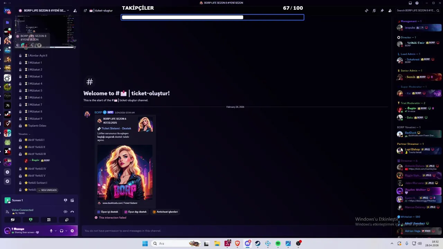The width and height of the screenshot is (443, 249).
Task: Select member Jayden Walker in Streamer
Action: point(419,190)
